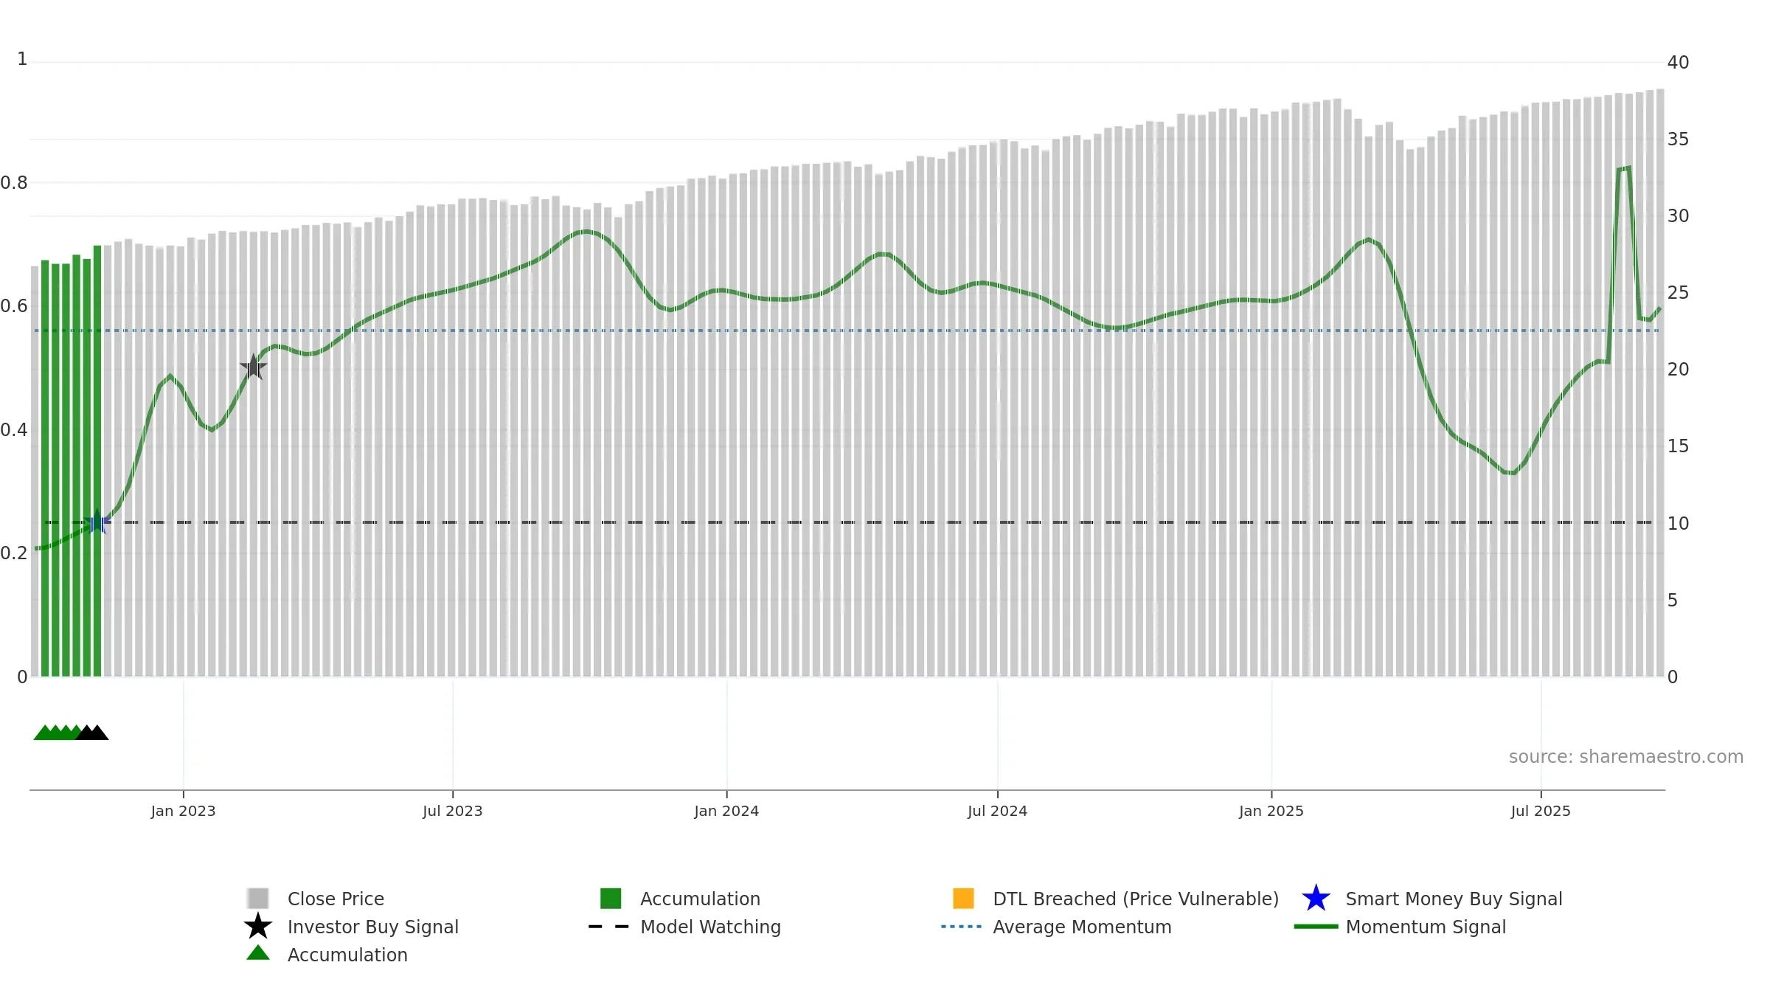The width and height of the screenshot is (1770, 996).
Task: Click the black star Investor Buy legend icon
Action: pos(258,926)
